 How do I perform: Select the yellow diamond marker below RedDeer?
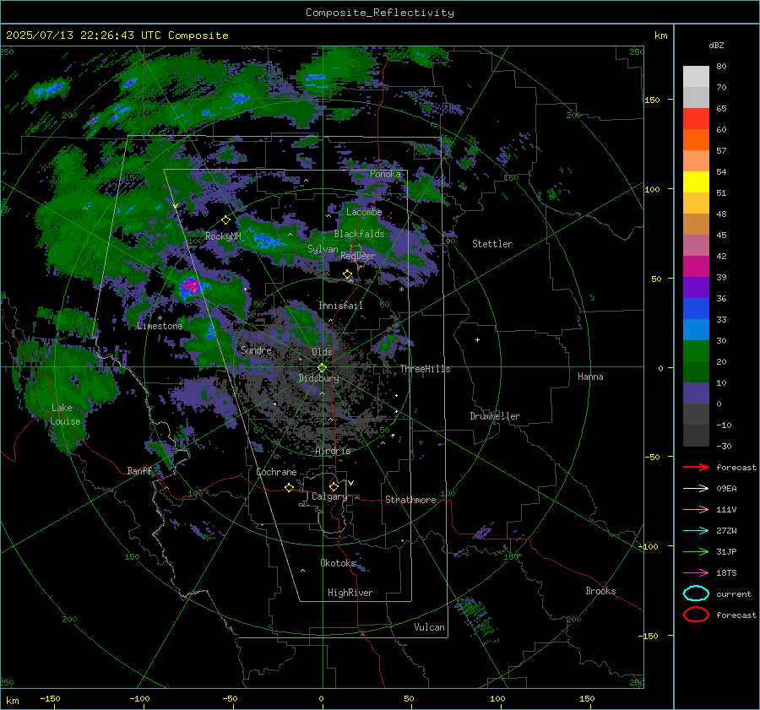[347, 274]
